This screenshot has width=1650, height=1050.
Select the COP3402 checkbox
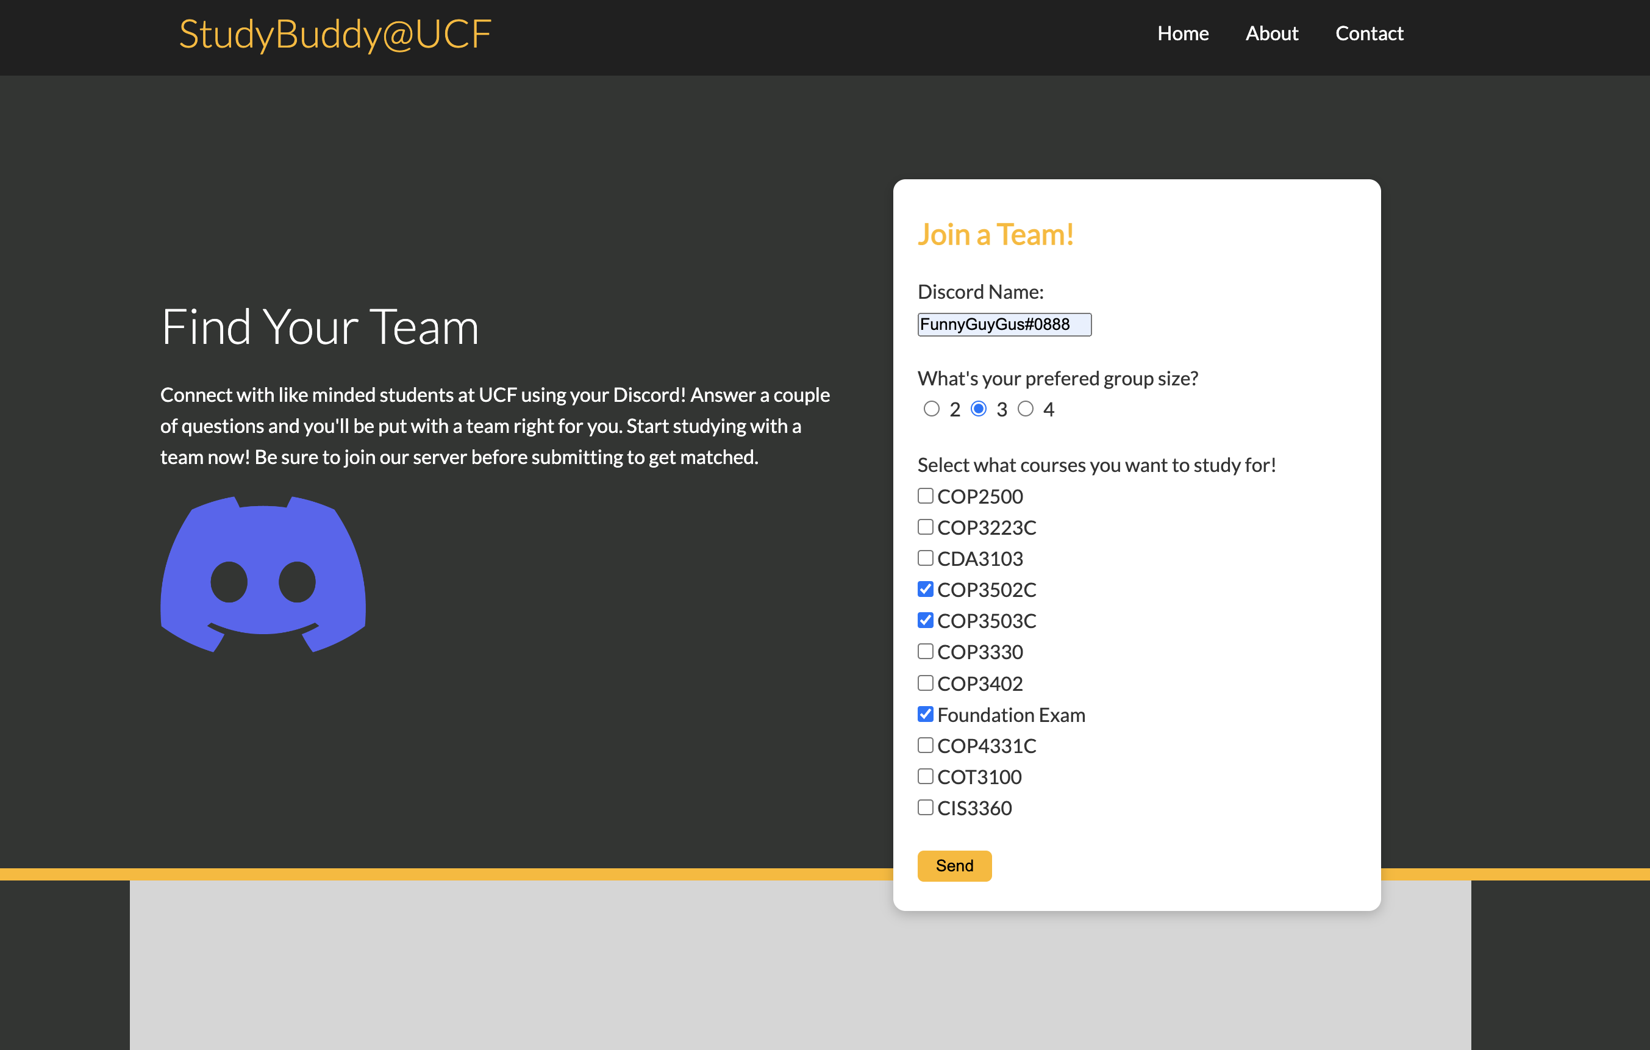[x=925, y=683]
